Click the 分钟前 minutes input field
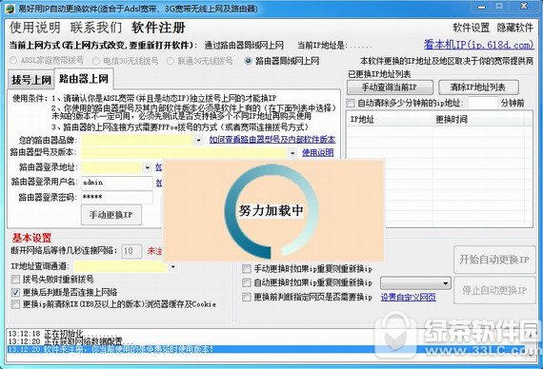 coord(483,103)
